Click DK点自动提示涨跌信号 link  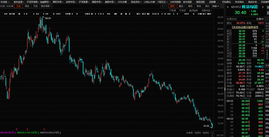(245, 27)
